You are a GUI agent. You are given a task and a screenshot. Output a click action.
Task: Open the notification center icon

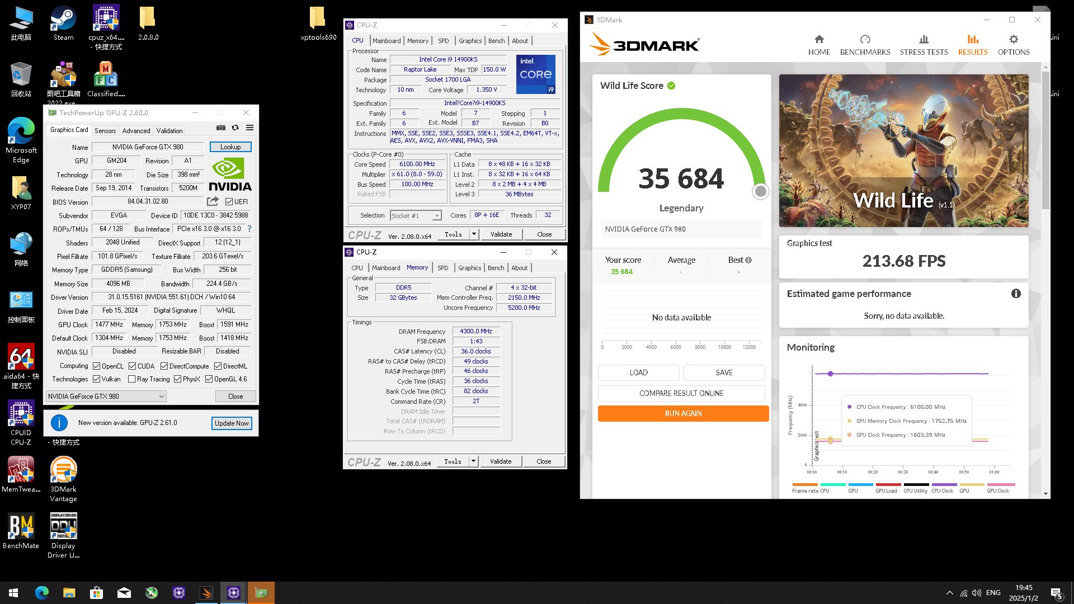pos(1057,593)
